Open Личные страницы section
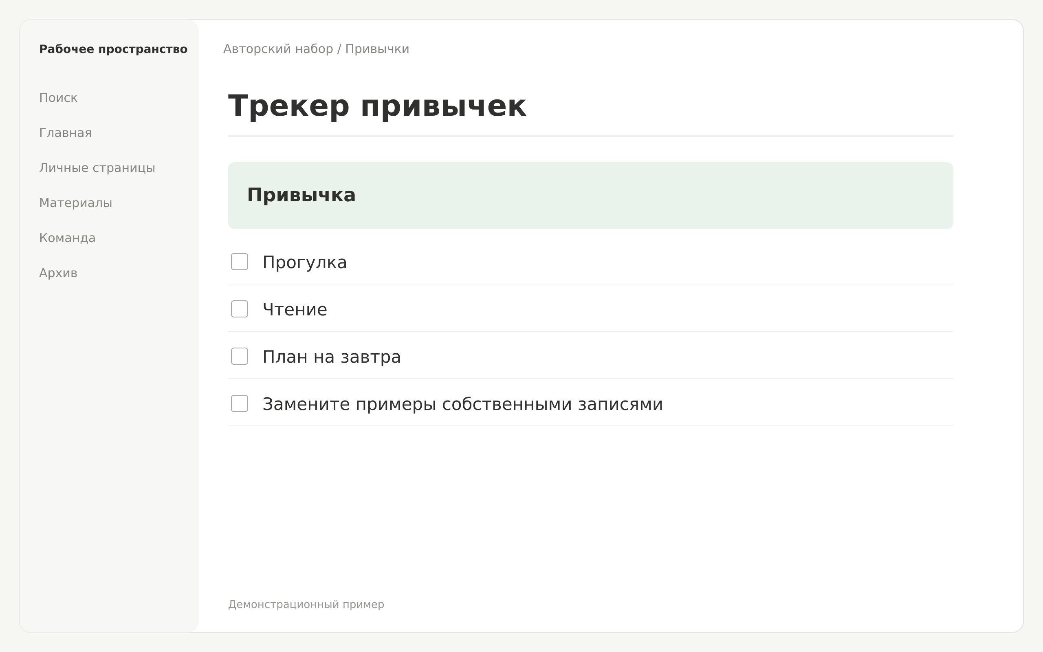1043x652 pixels. [x=97, y=168]
